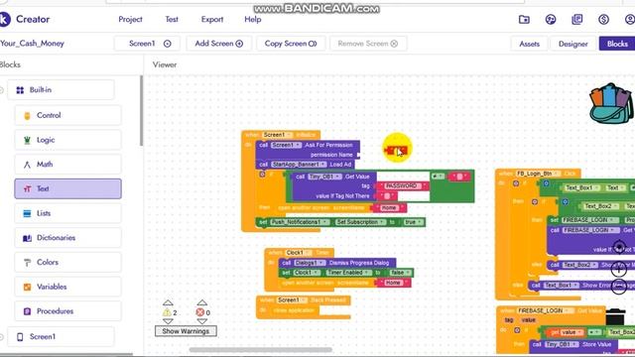635x357 pixels.
Task: Jump to previous error using up arrow
Action: click(x=202, y=302)
